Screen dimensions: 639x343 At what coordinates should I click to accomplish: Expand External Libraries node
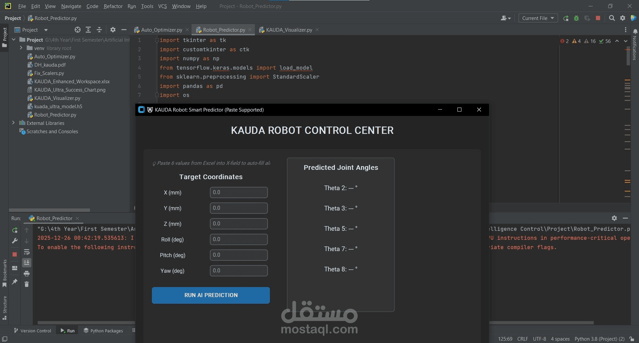click(13, 123)
